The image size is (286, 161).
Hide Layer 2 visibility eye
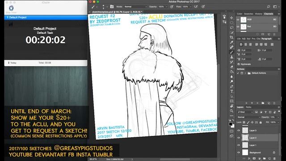tap(239, 138)
